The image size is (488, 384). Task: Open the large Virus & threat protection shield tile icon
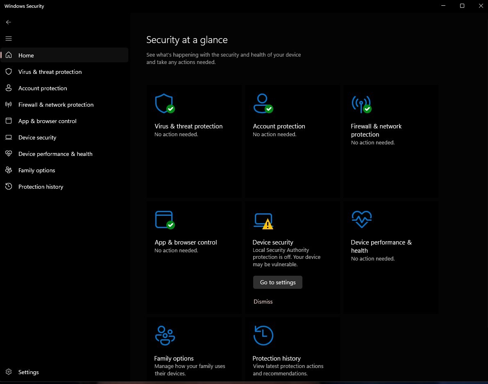point(165,104)
